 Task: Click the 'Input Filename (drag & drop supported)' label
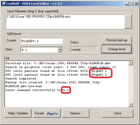click(x=33, y=11)
